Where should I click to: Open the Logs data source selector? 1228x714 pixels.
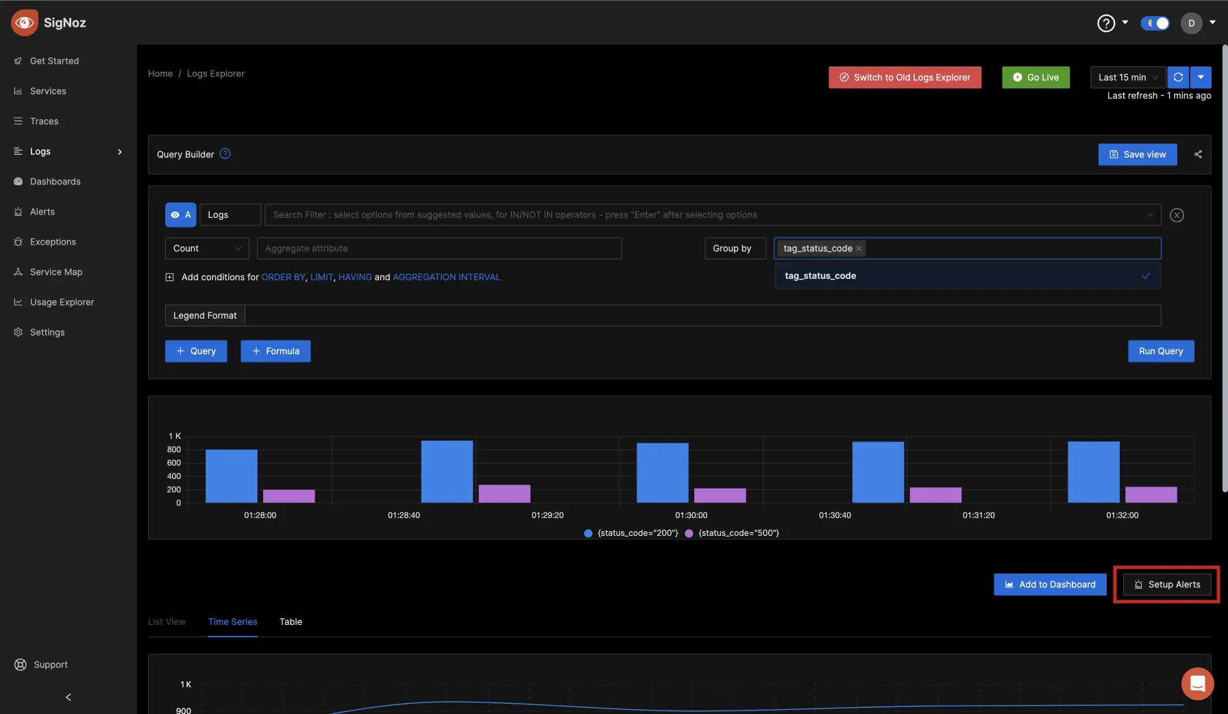click(230, 214)
